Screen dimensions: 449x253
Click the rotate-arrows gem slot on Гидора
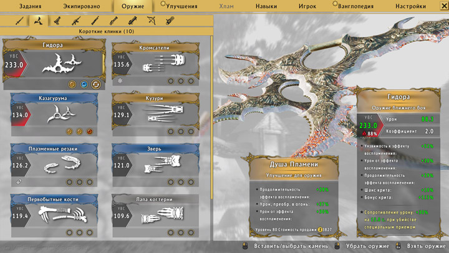coord(96,84)
